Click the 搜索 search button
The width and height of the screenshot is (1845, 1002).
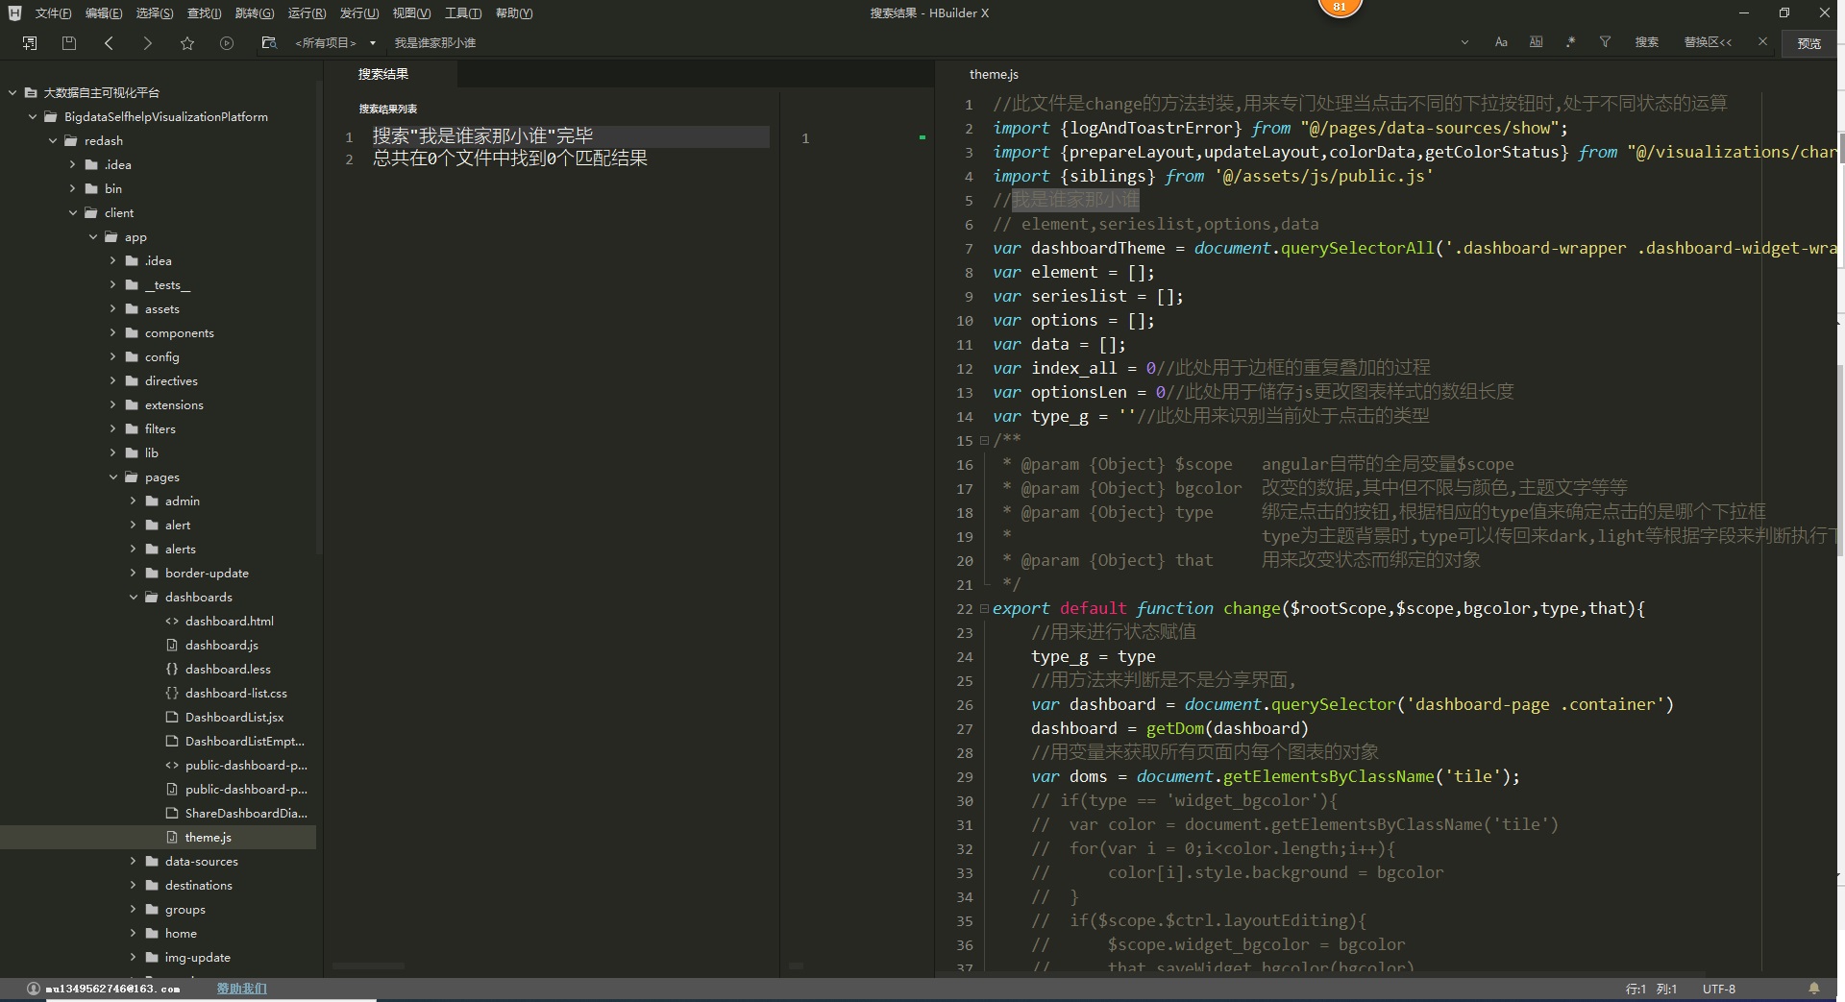[1647, 42]
